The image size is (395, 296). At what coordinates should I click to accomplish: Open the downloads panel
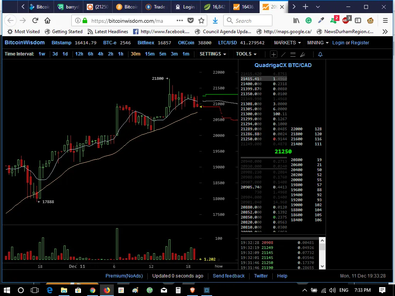point(215,21)
